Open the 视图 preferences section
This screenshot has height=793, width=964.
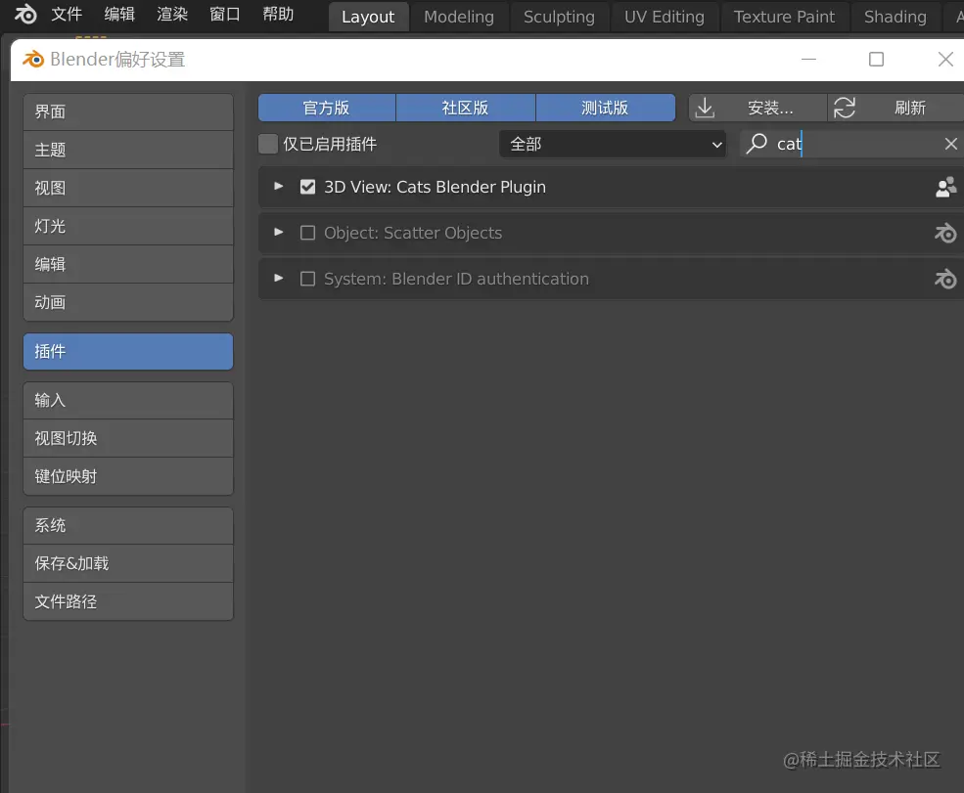[128, 188]
